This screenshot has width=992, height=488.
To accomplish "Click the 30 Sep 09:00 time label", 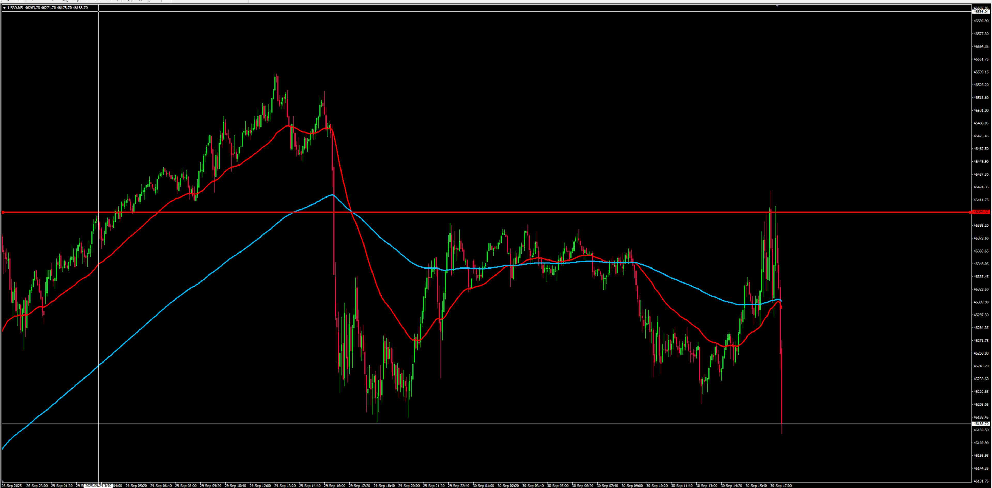I will [632, 486].
